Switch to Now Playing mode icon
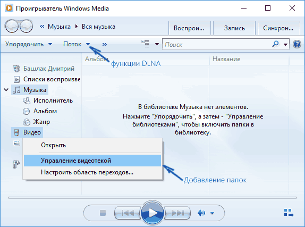305x227 pixels. [289, 213]
